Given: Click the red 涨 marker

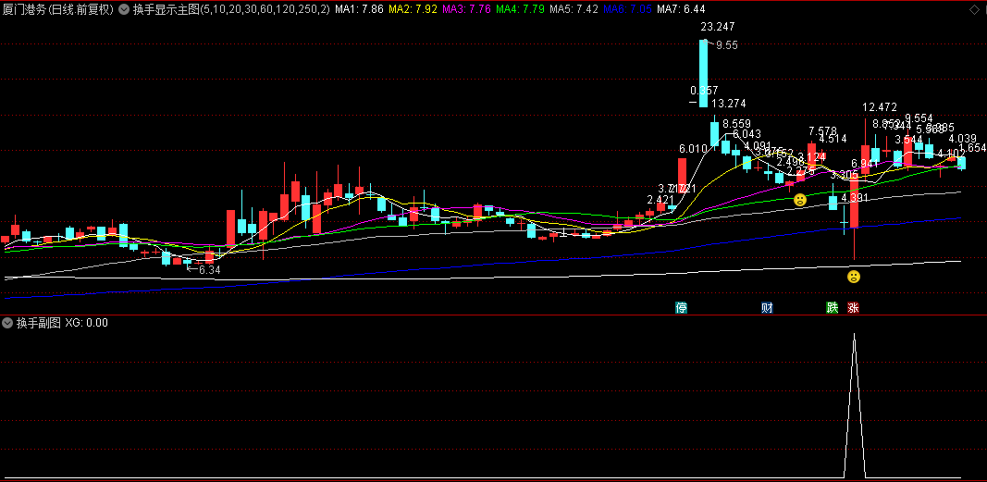Looking at the screenshot, I should [853, 308].
